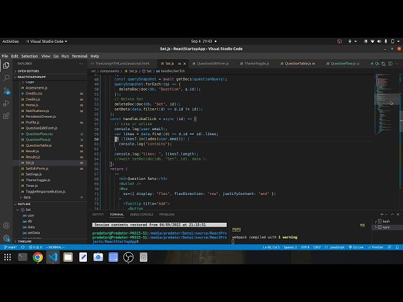
Task: Open OBS Studio from the dock
Action: tap(128, 257)
